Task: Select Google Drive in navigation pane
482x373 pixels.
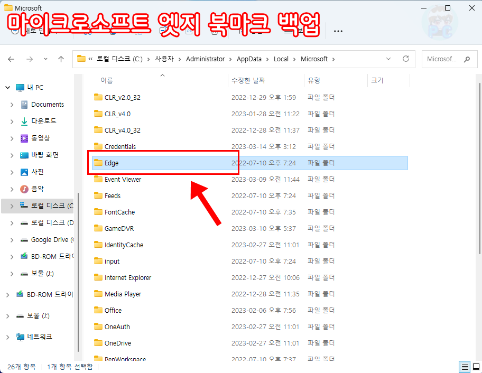Action: (x=52, y=240)
